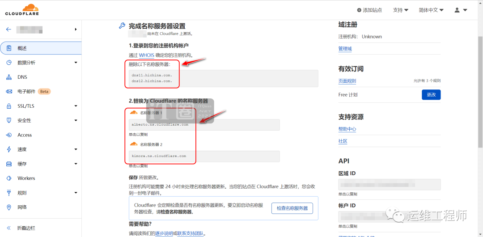
Task: Click the 电子邮件 envelope icon
Action: coord(9,92)
